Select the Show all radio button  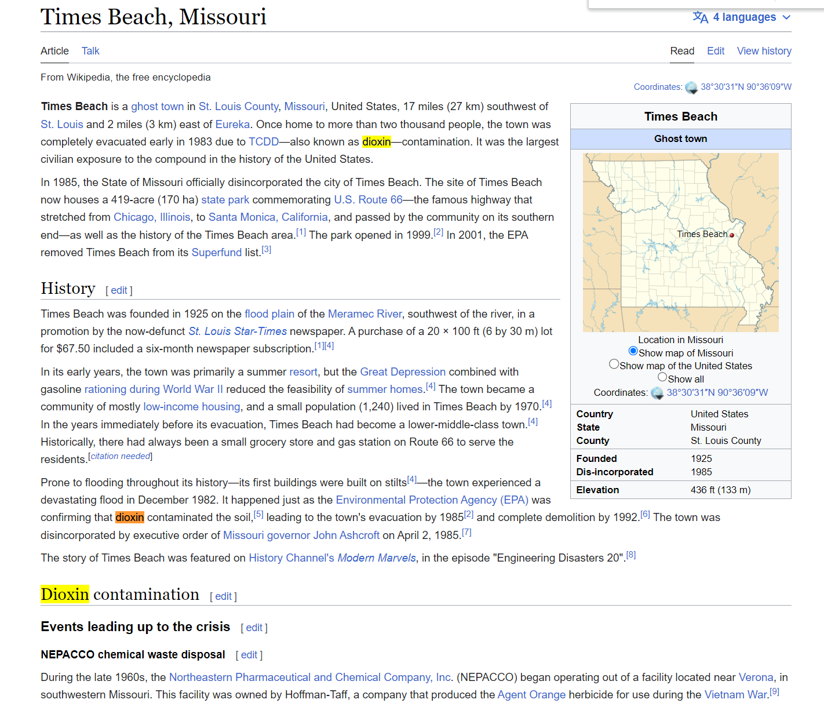tap(662, 377)
